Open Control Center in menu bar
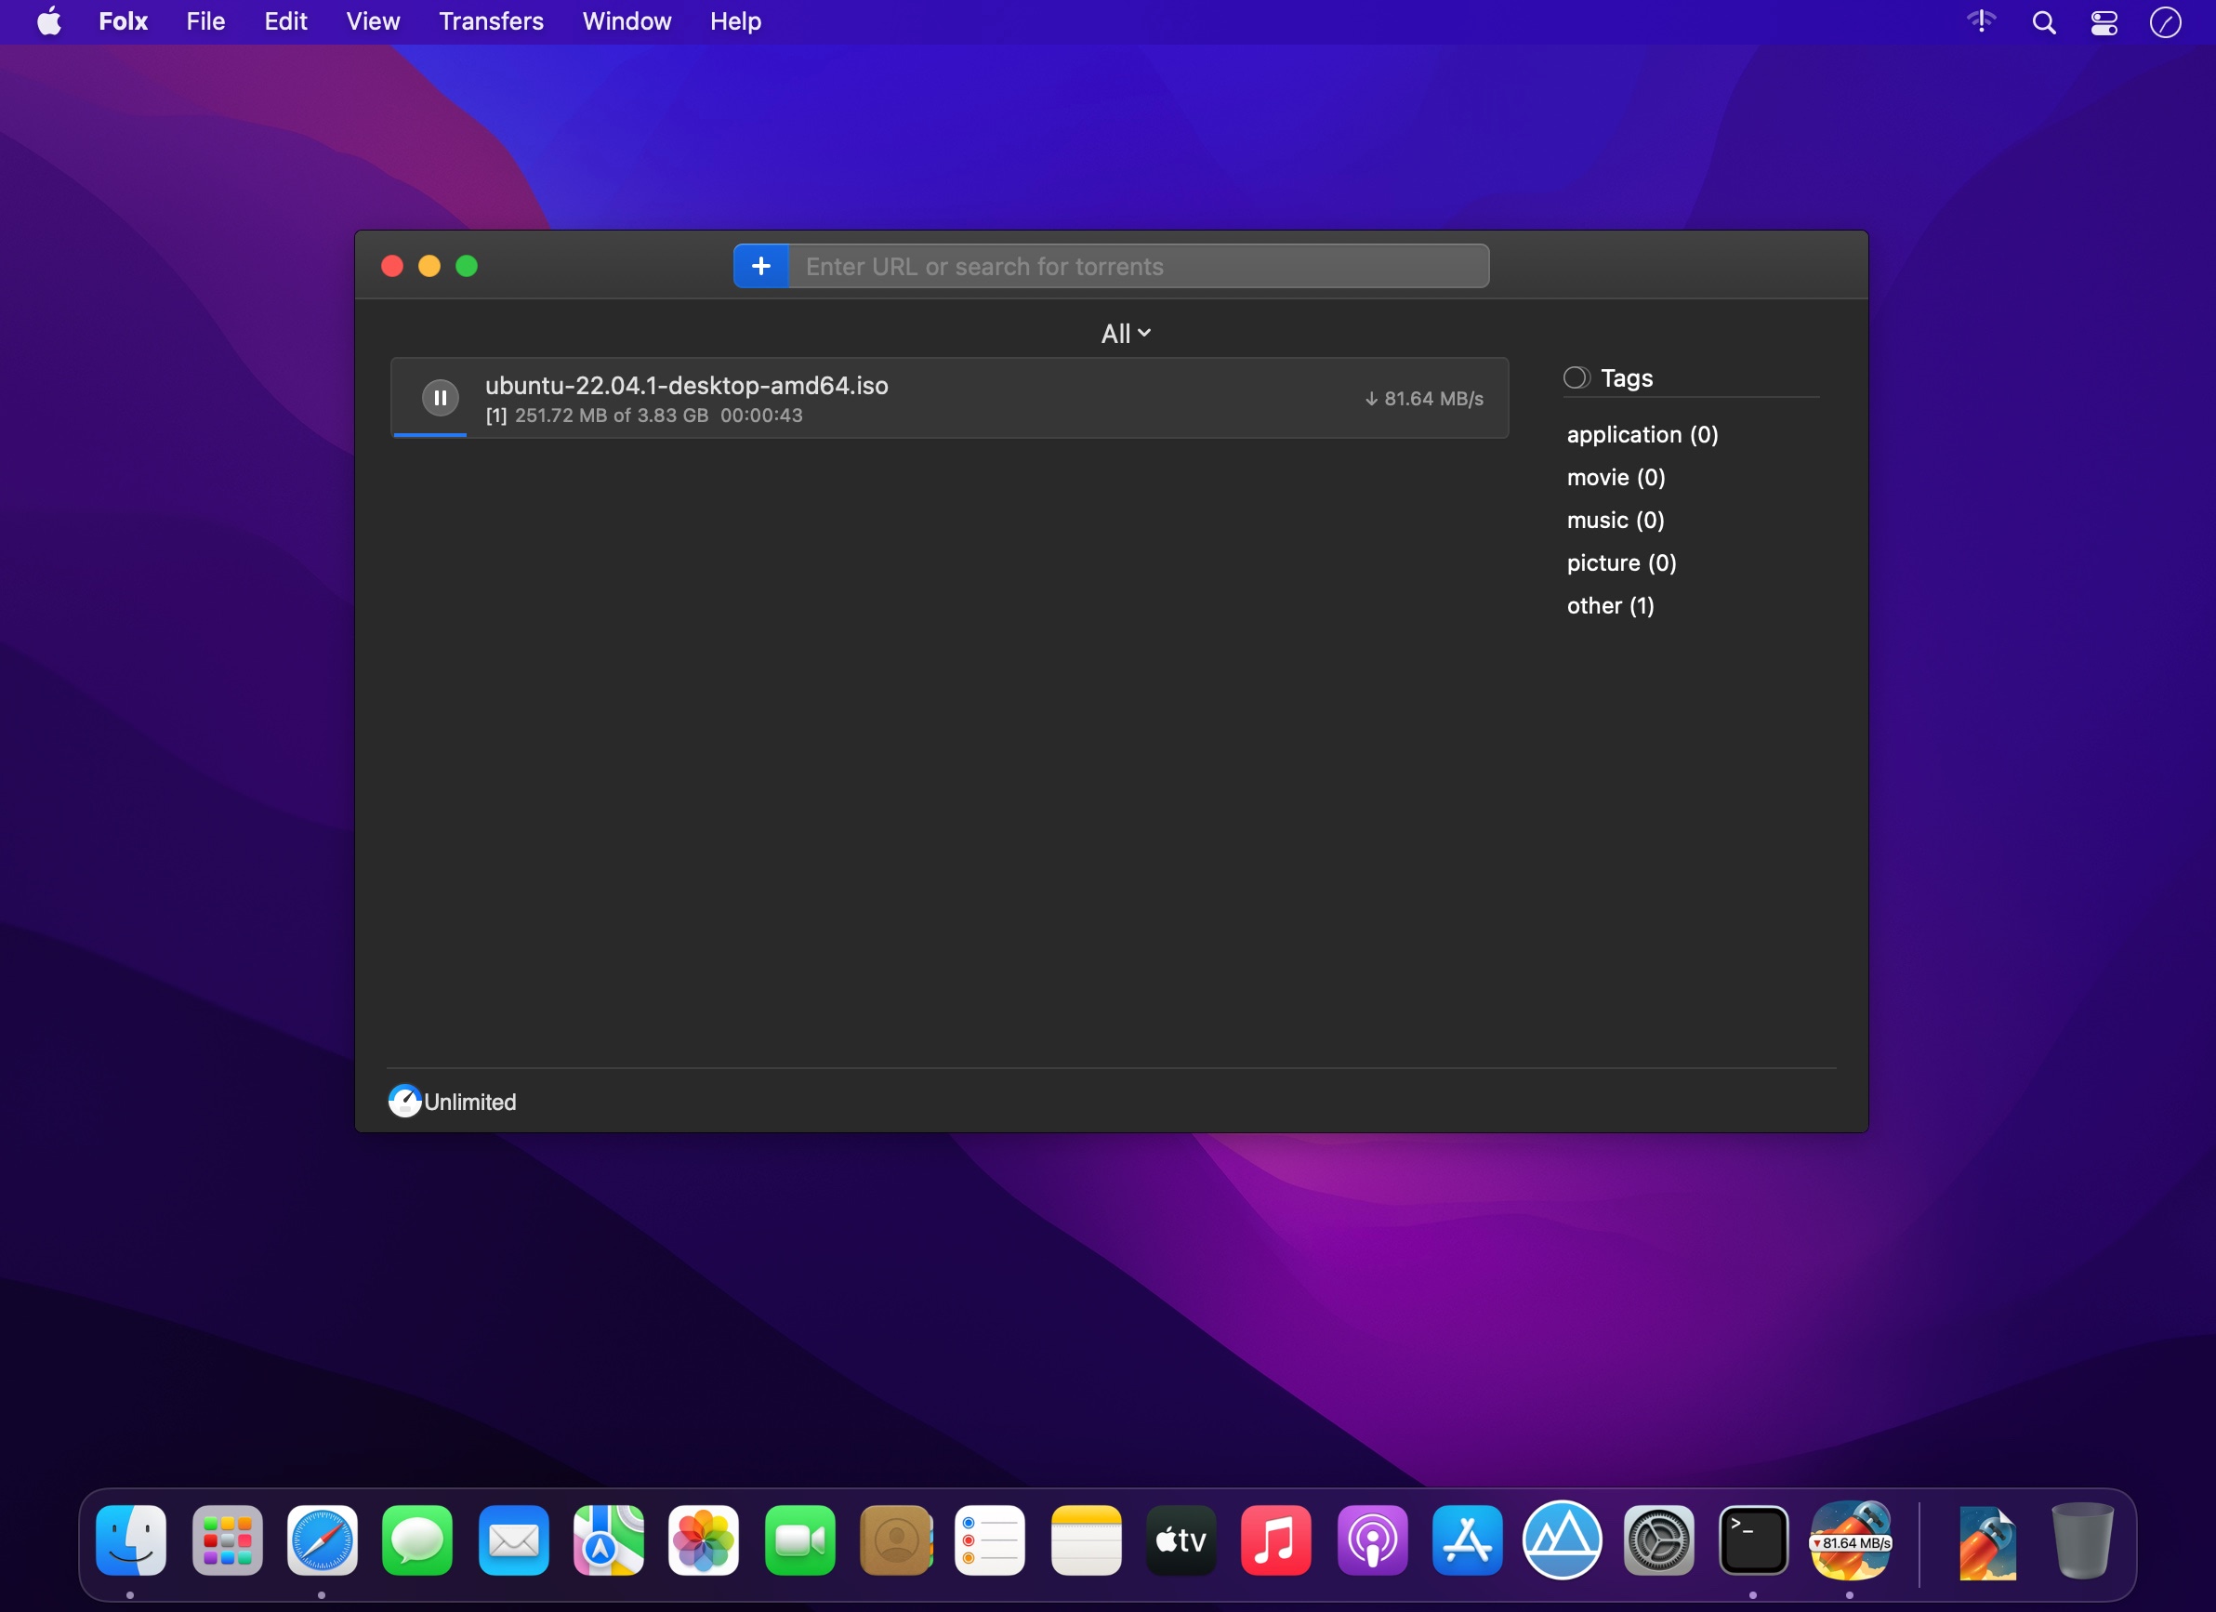The image size is (2216, 1612). point(2104,21)
